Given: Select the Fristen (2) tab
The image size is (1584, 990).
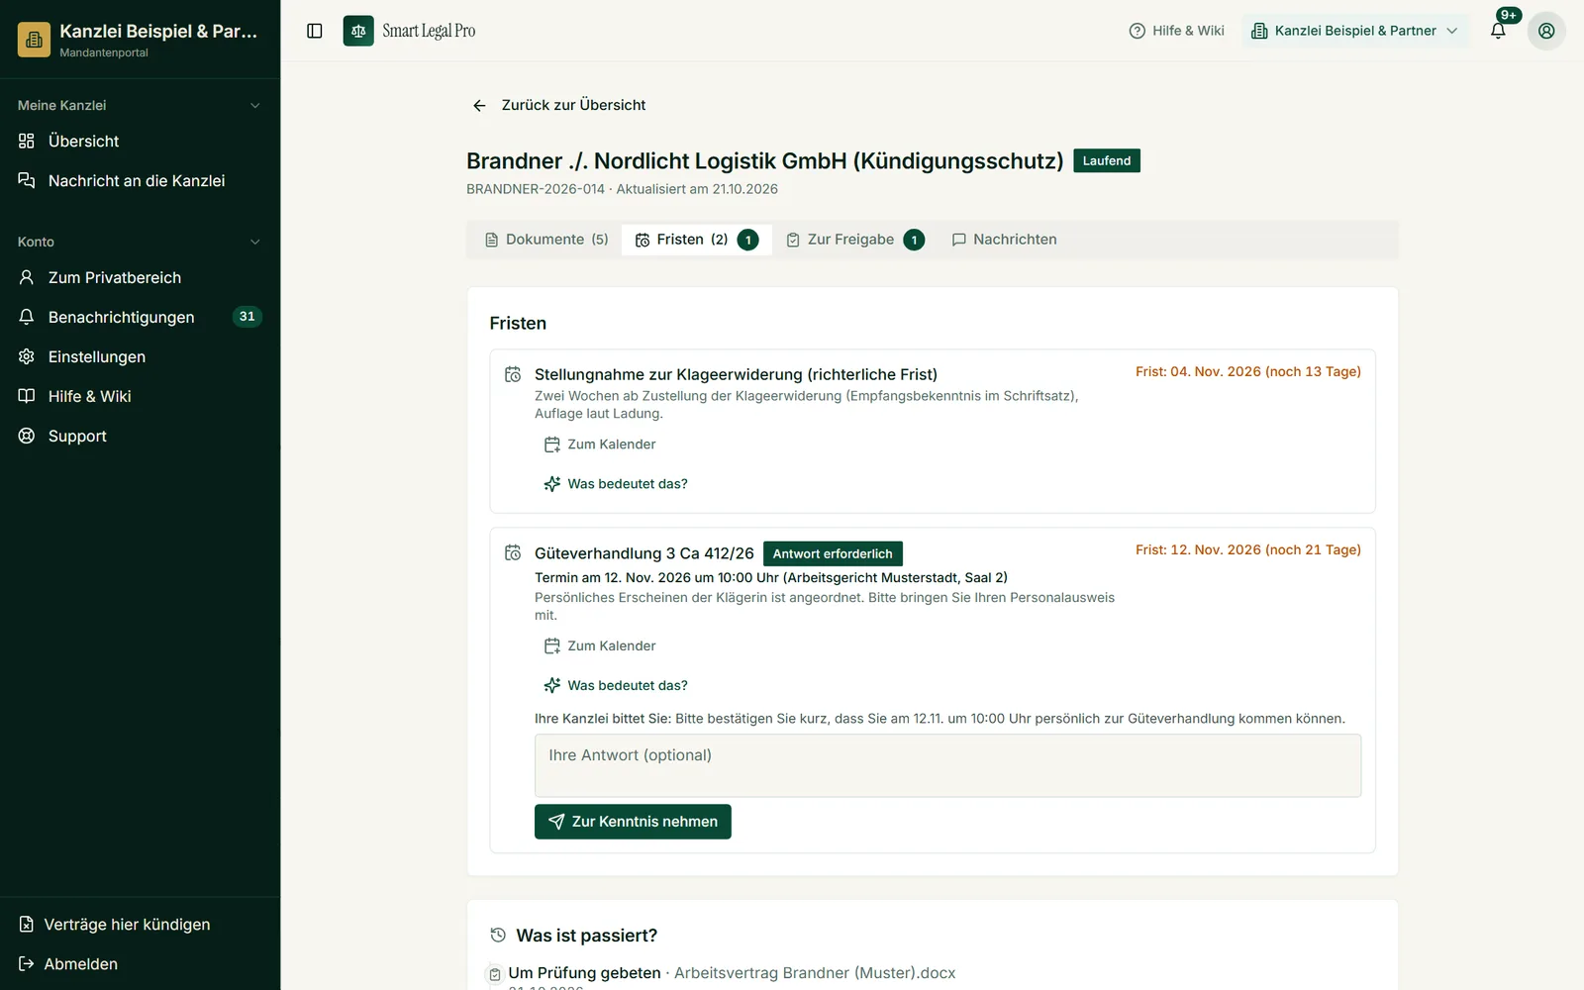Looking at the screenshot, I should [x=697, y=240].
